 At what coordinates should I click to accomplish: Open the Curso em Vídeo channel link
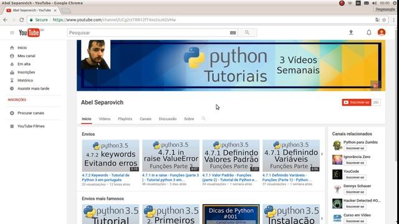357,215
